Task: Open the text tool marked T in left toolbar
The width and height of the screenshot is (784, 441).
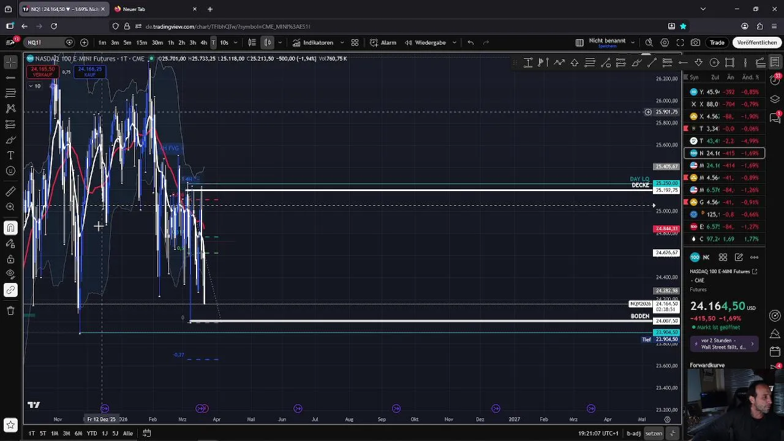Action: [x=10, y=156]
